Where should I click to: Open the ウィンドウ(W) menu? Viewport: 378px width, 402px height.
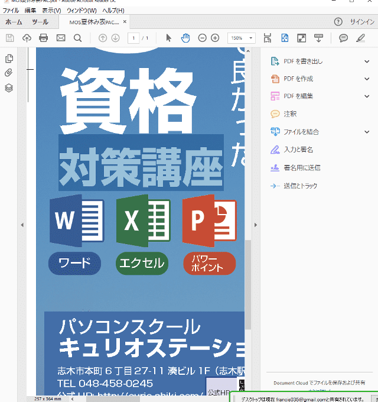click(82, 11)
